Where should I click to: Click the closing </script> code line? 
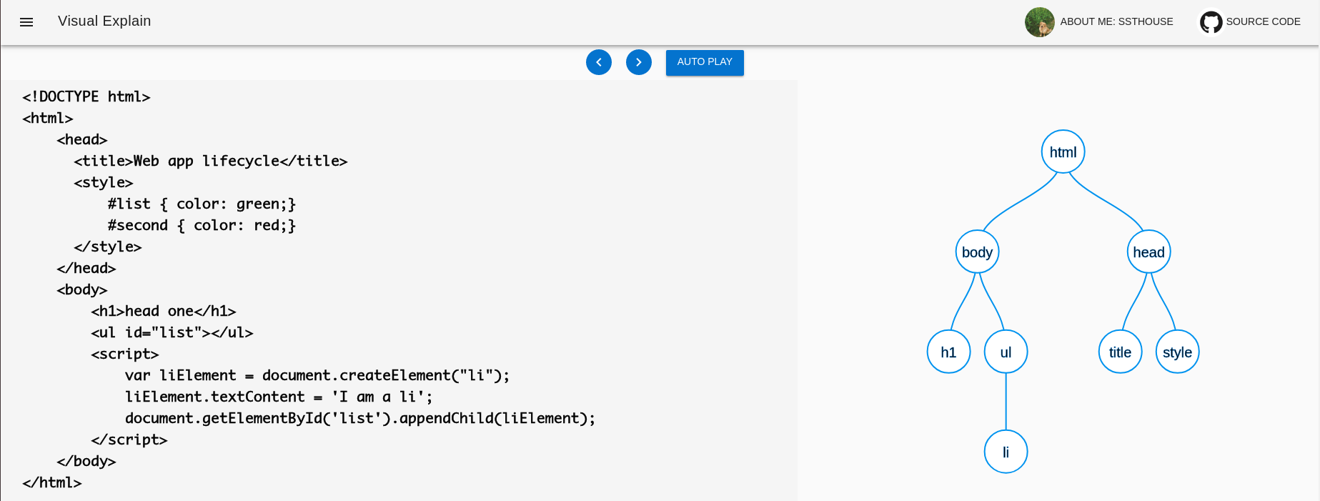click(129, 440)
